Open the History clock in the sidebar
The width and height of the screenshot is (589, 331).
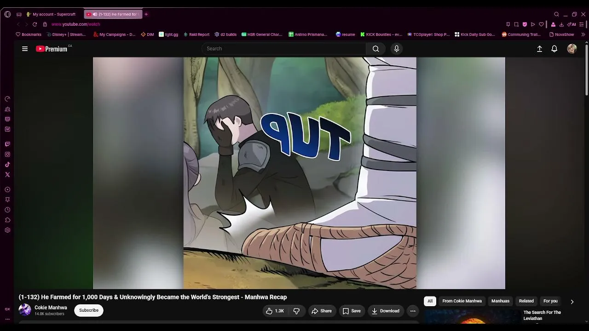click(7, 210)
